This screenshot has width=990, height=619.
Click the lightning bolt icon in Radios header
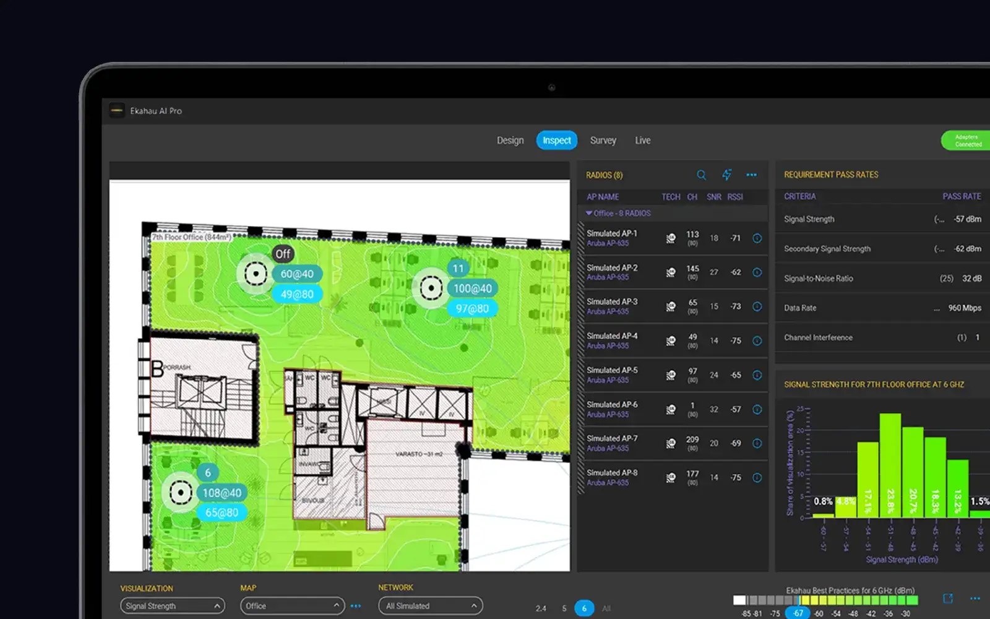(726, 175)
